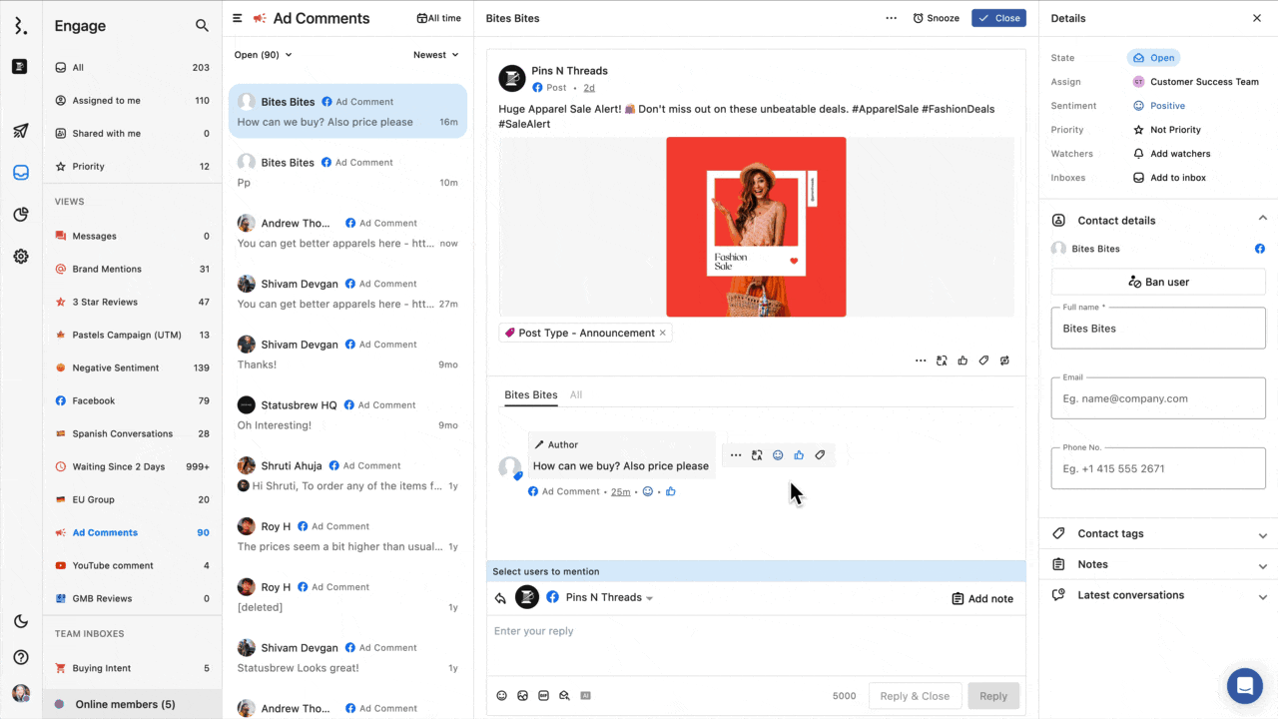Open the help question mark icon

point(21,657)
